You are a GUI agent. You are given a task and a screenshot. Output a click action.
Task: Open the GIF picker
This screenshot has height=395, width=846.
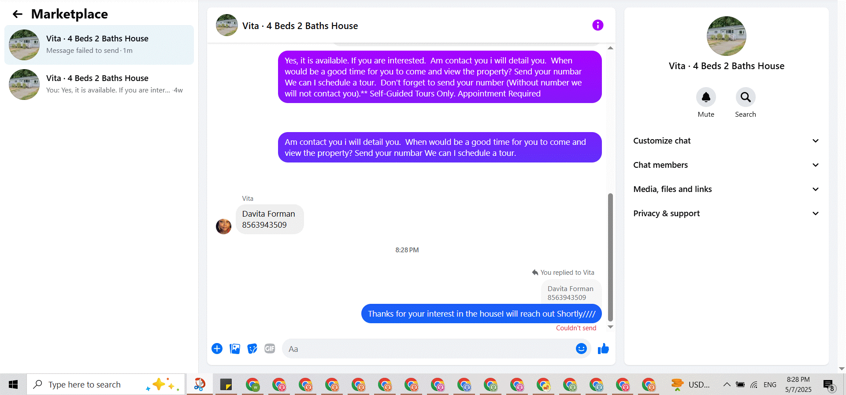[270, 349]
